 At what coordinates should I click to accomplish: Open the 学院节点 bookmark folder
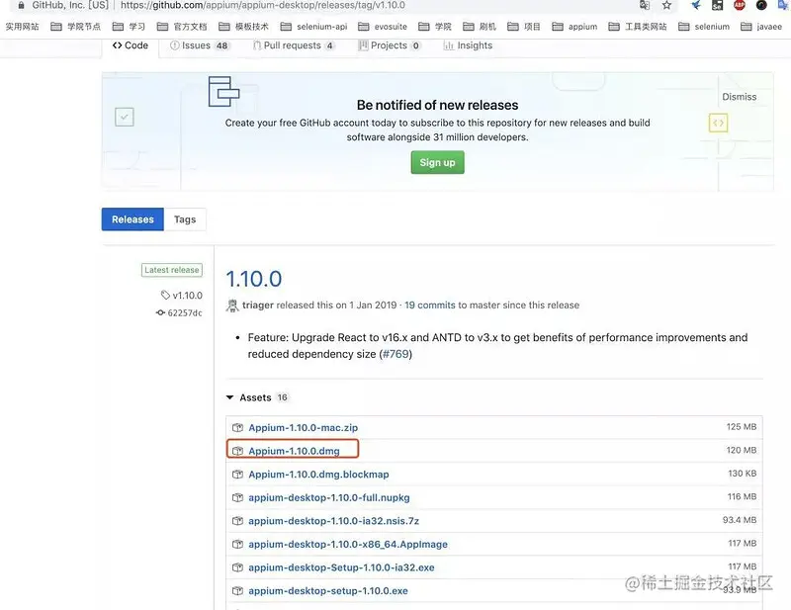(x=76, y=27)
